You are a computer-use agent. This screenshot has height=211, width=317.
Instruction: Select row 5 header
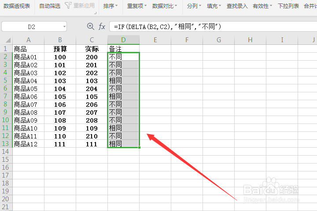(x=6, y=80)
